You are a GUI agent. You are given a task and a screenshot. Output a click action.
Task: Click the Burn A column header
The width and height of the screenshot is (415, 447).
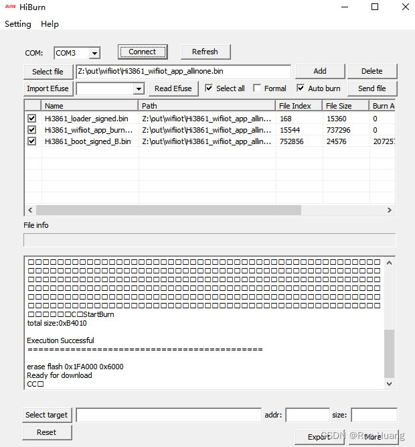pos(383,106)
